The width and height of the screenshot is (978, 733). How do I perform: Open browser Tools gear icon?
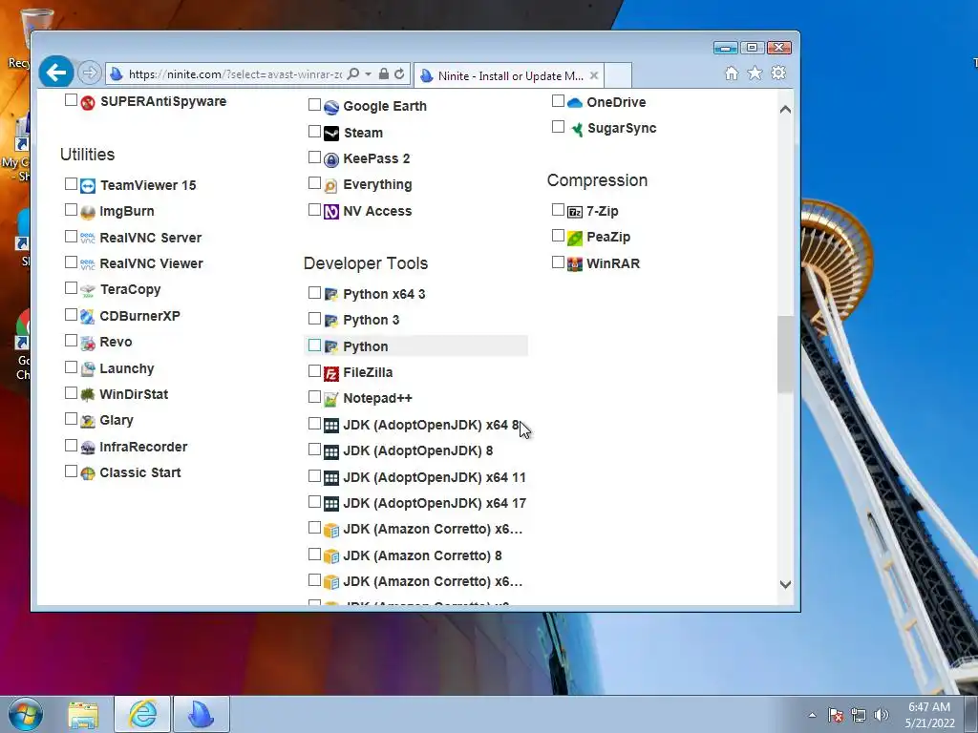point(778,73)
